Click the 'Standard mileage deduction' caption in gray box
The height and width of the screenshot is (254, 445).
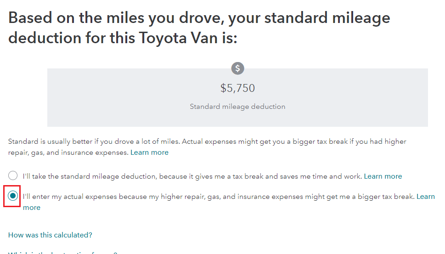[x=237, y=107]
